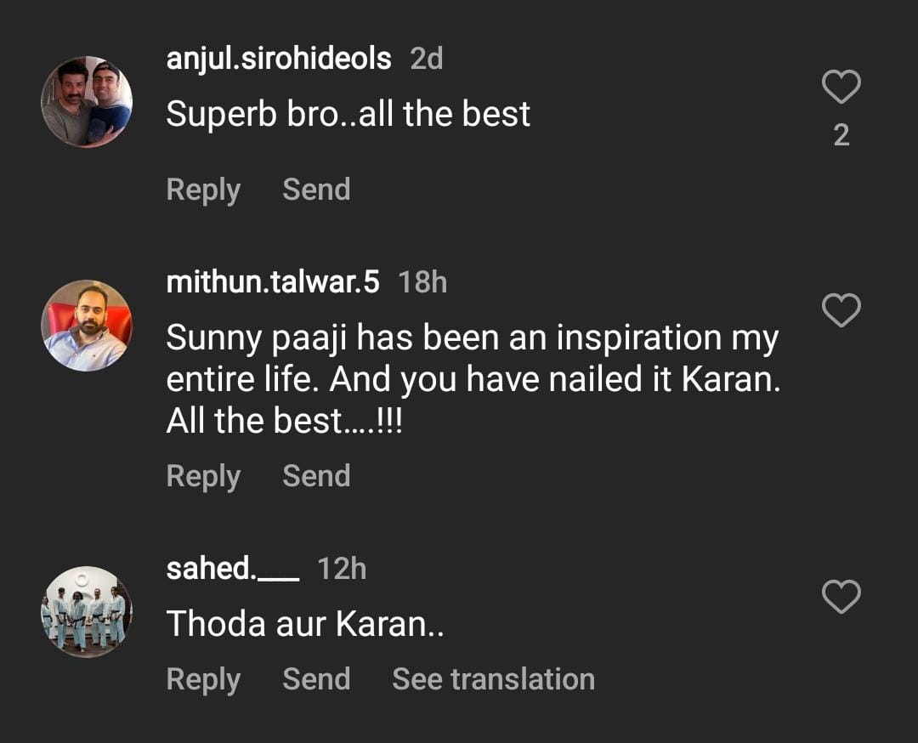View the sahed.___ avatar image
This screenshot has height=743, width=918.
[87, 612]
